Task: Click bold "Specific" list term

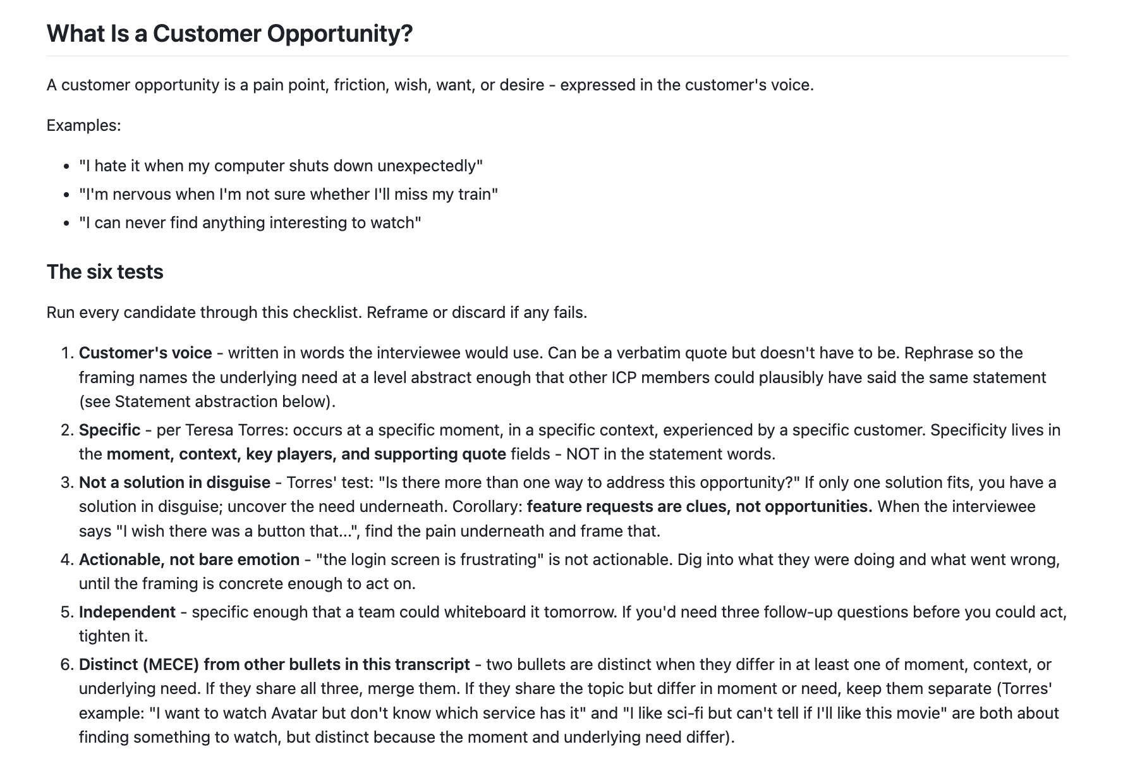Action: click(109, 430)
